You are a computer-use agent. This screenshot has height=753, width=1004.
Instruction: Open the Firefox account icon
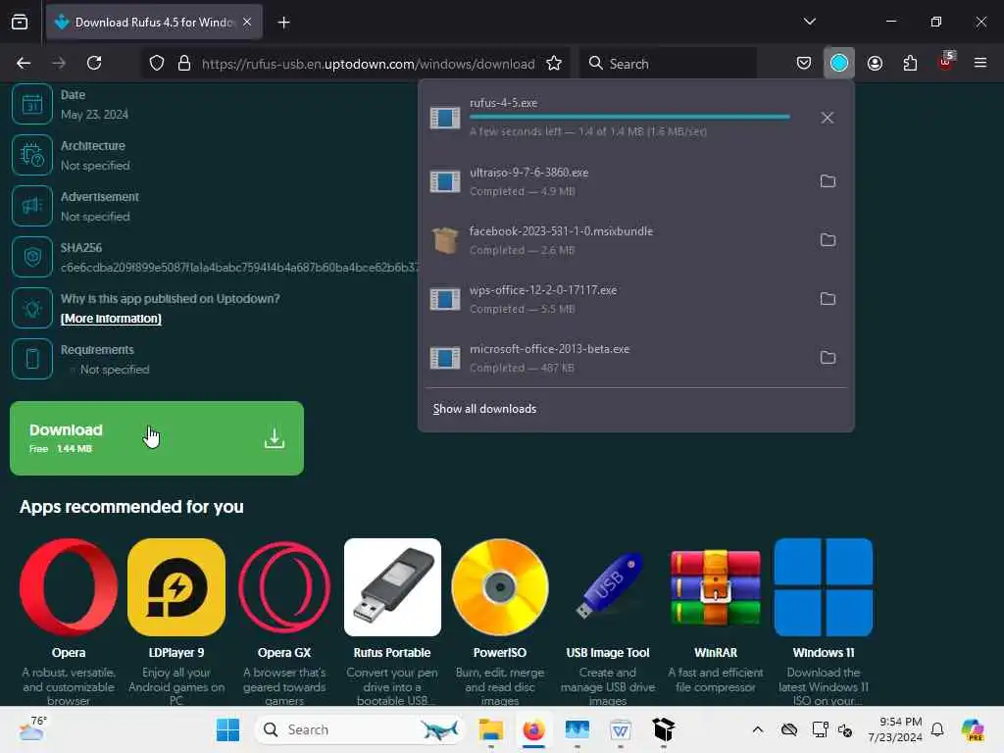pyautogui.click(x=875, y=63)
